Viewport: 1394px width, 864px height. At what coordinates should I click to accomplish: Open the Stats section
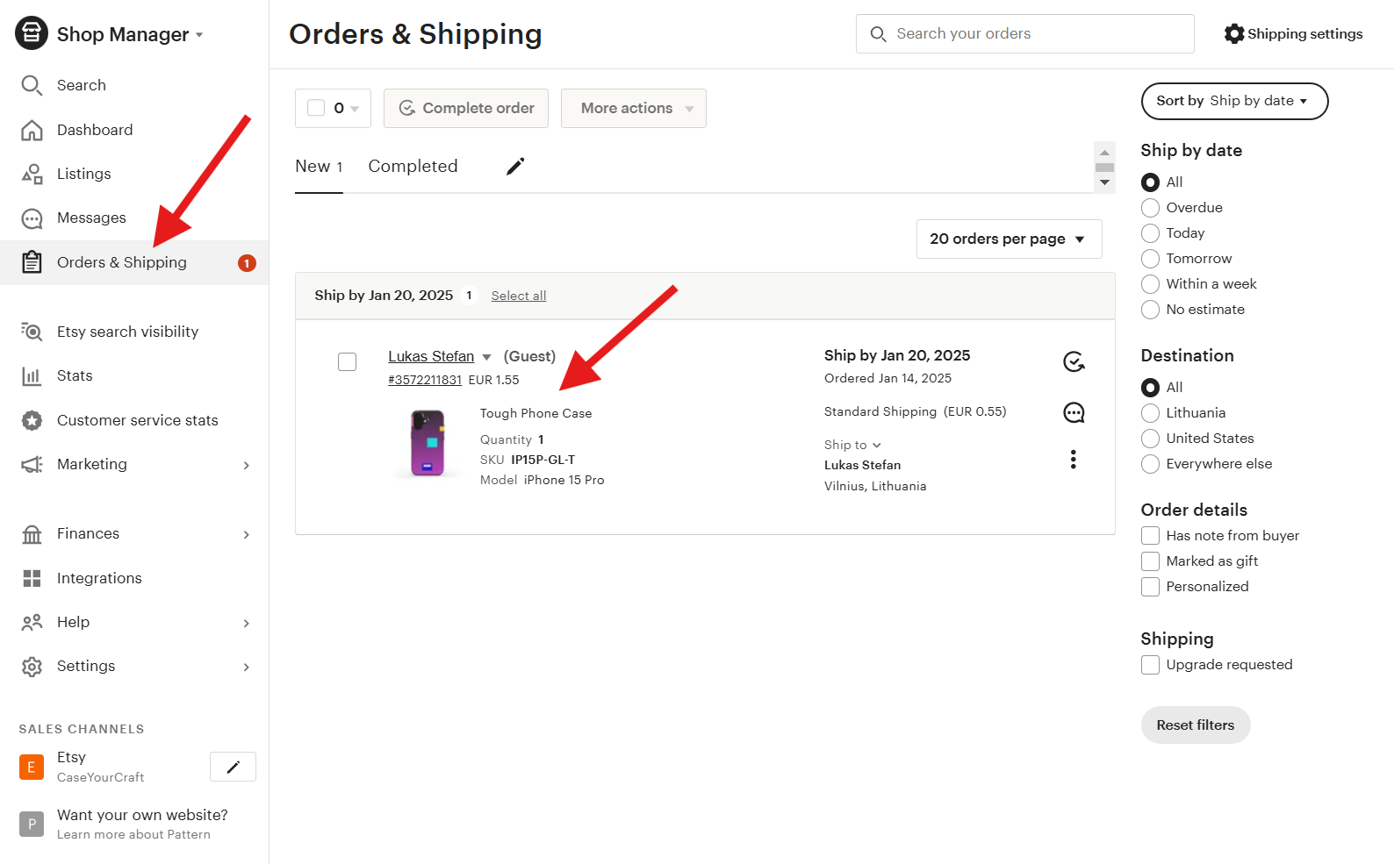[74, 375]
